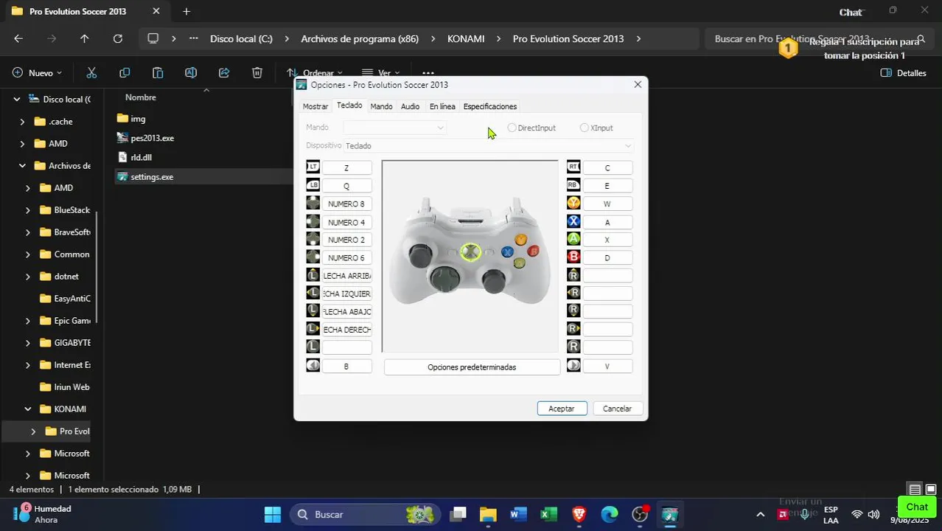Launch Word from the taskbar
This screenshot has height=531, width=942.
point(518,514)
